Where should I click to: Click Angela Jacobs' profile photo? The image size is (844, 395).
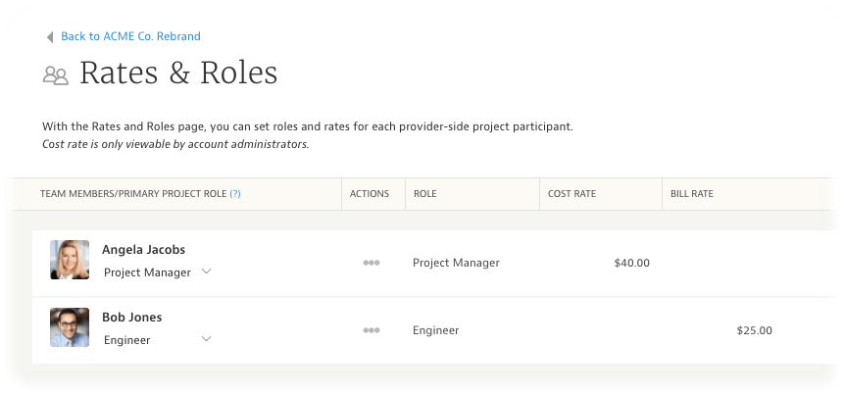click(70, 261)
